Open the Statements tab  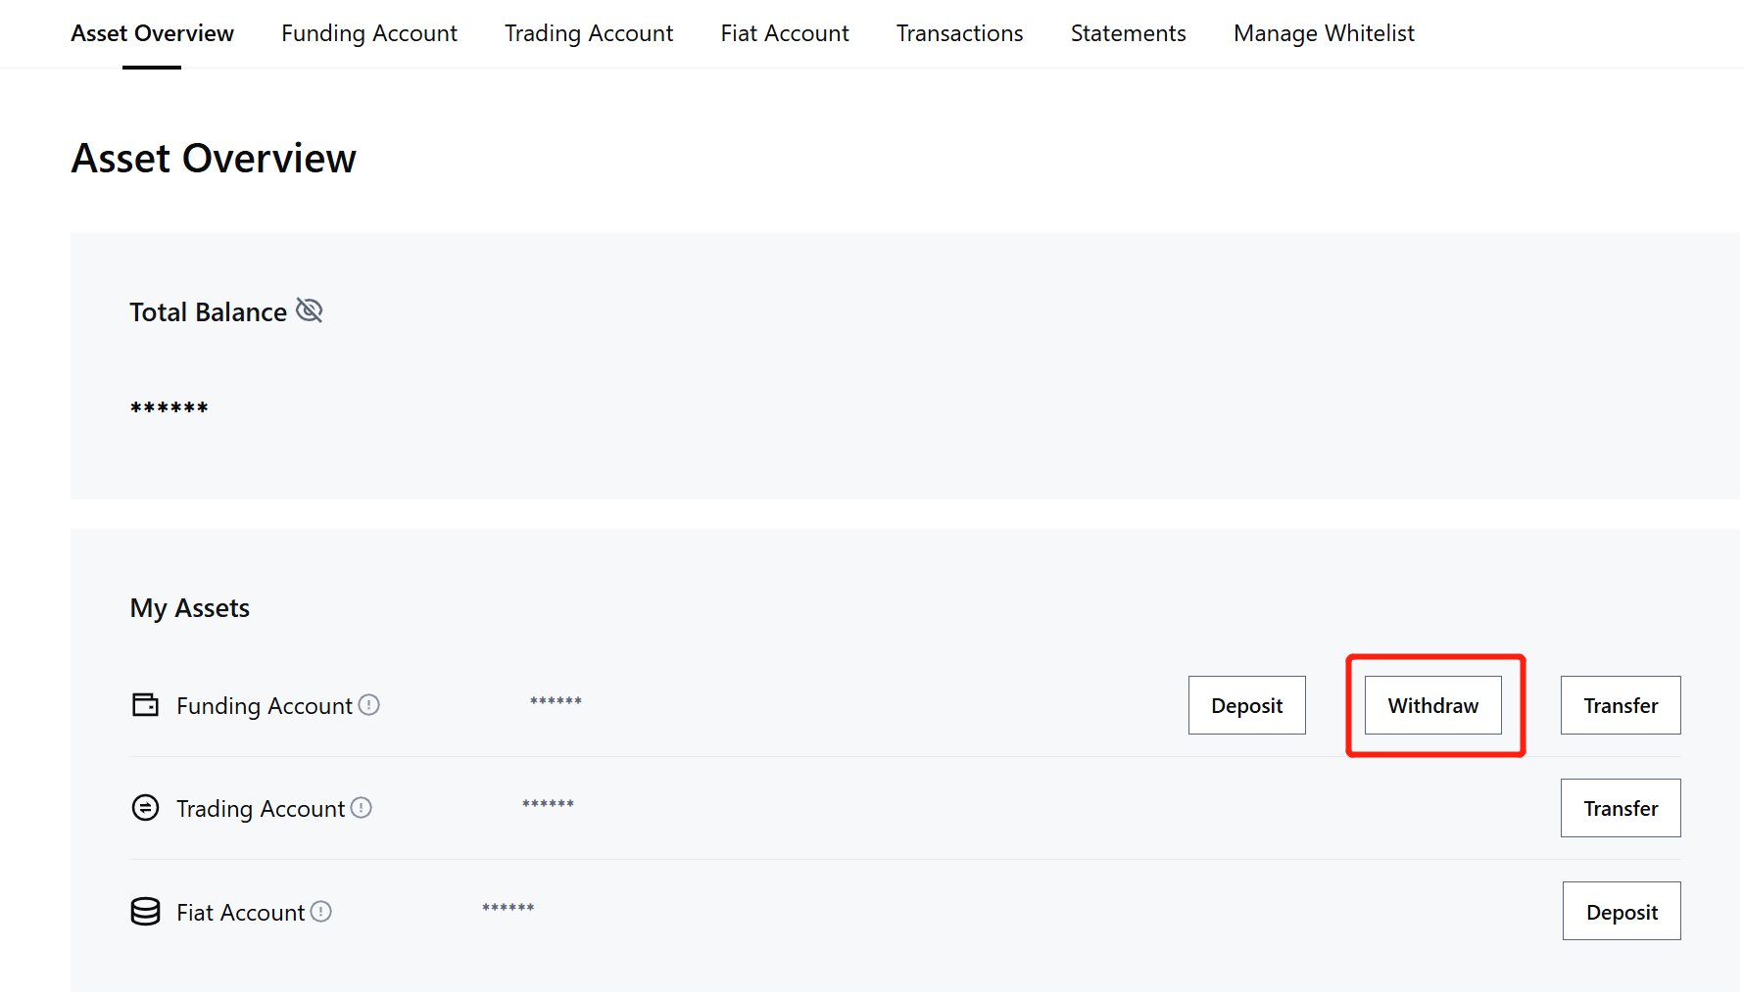(1128, 33)
